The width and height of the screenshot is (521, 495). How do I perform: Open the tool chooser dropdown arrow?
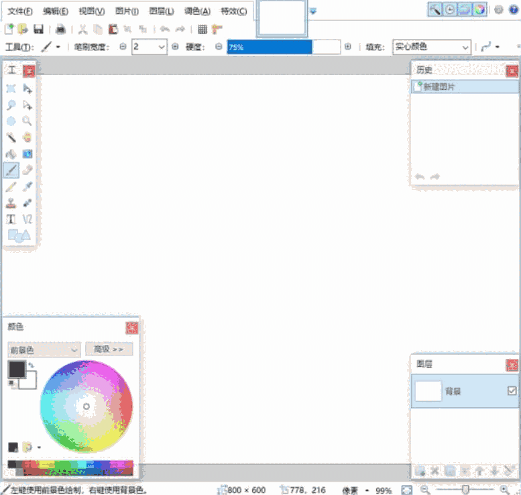click(x=58, y=47)
